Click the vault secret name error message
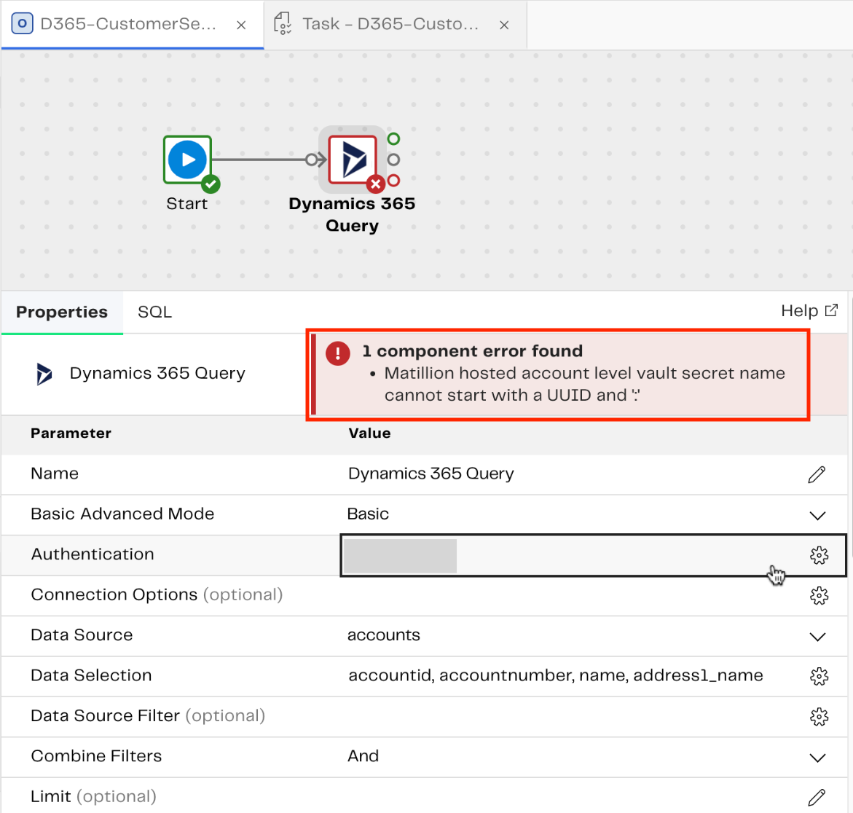The image size is (853, 813). (x=585, y=384)
